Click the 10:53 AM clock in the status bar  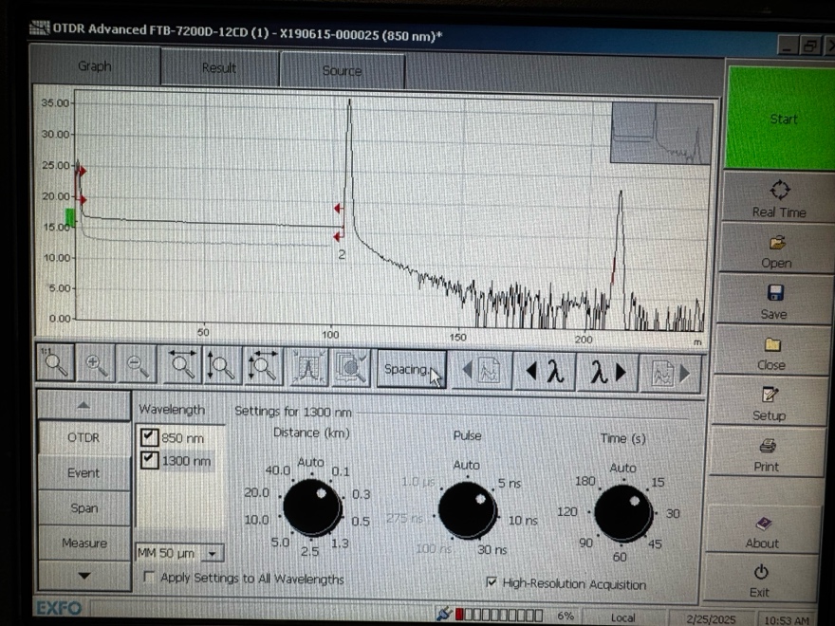tap(786, 620)
